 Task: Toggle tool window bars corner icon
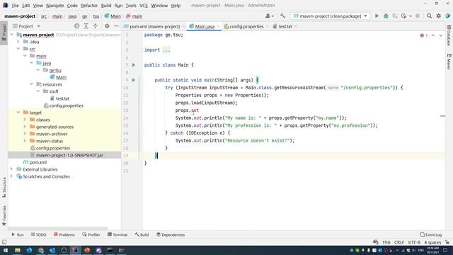click(x=4, y=242)
